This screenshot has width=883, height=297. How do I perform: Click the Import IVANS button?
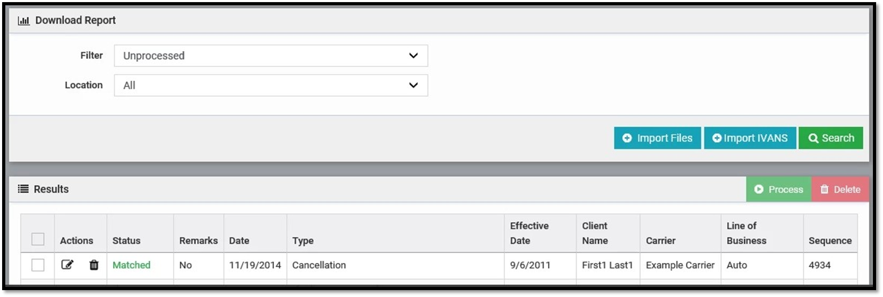click(750, 138)
